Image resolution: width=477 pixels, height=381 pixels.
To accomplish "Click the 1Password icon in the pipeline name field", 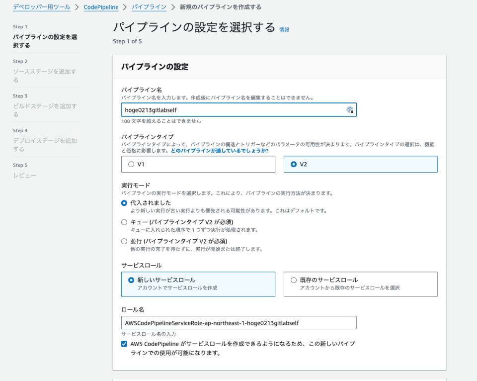I will point(351,109).
